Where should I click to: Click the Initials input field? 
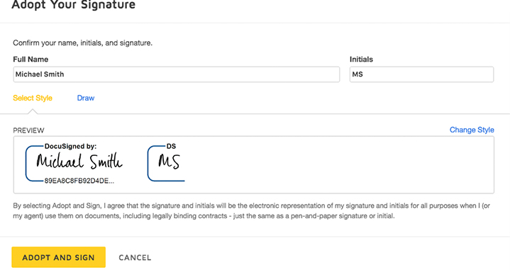(421, 74)
